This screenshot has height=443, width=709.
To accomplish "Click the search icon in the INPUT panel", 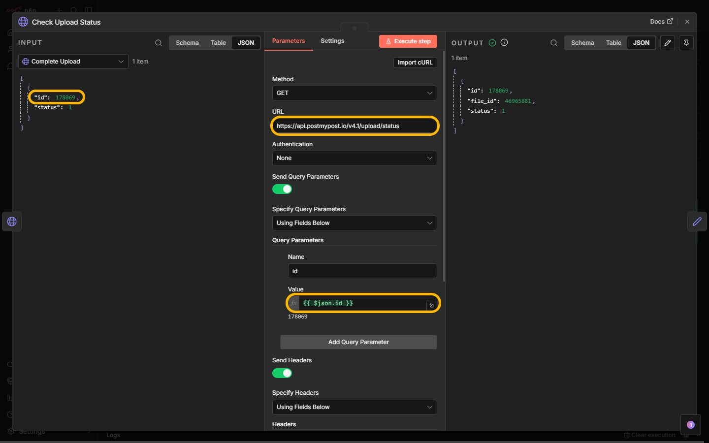I will pos(159,43).
